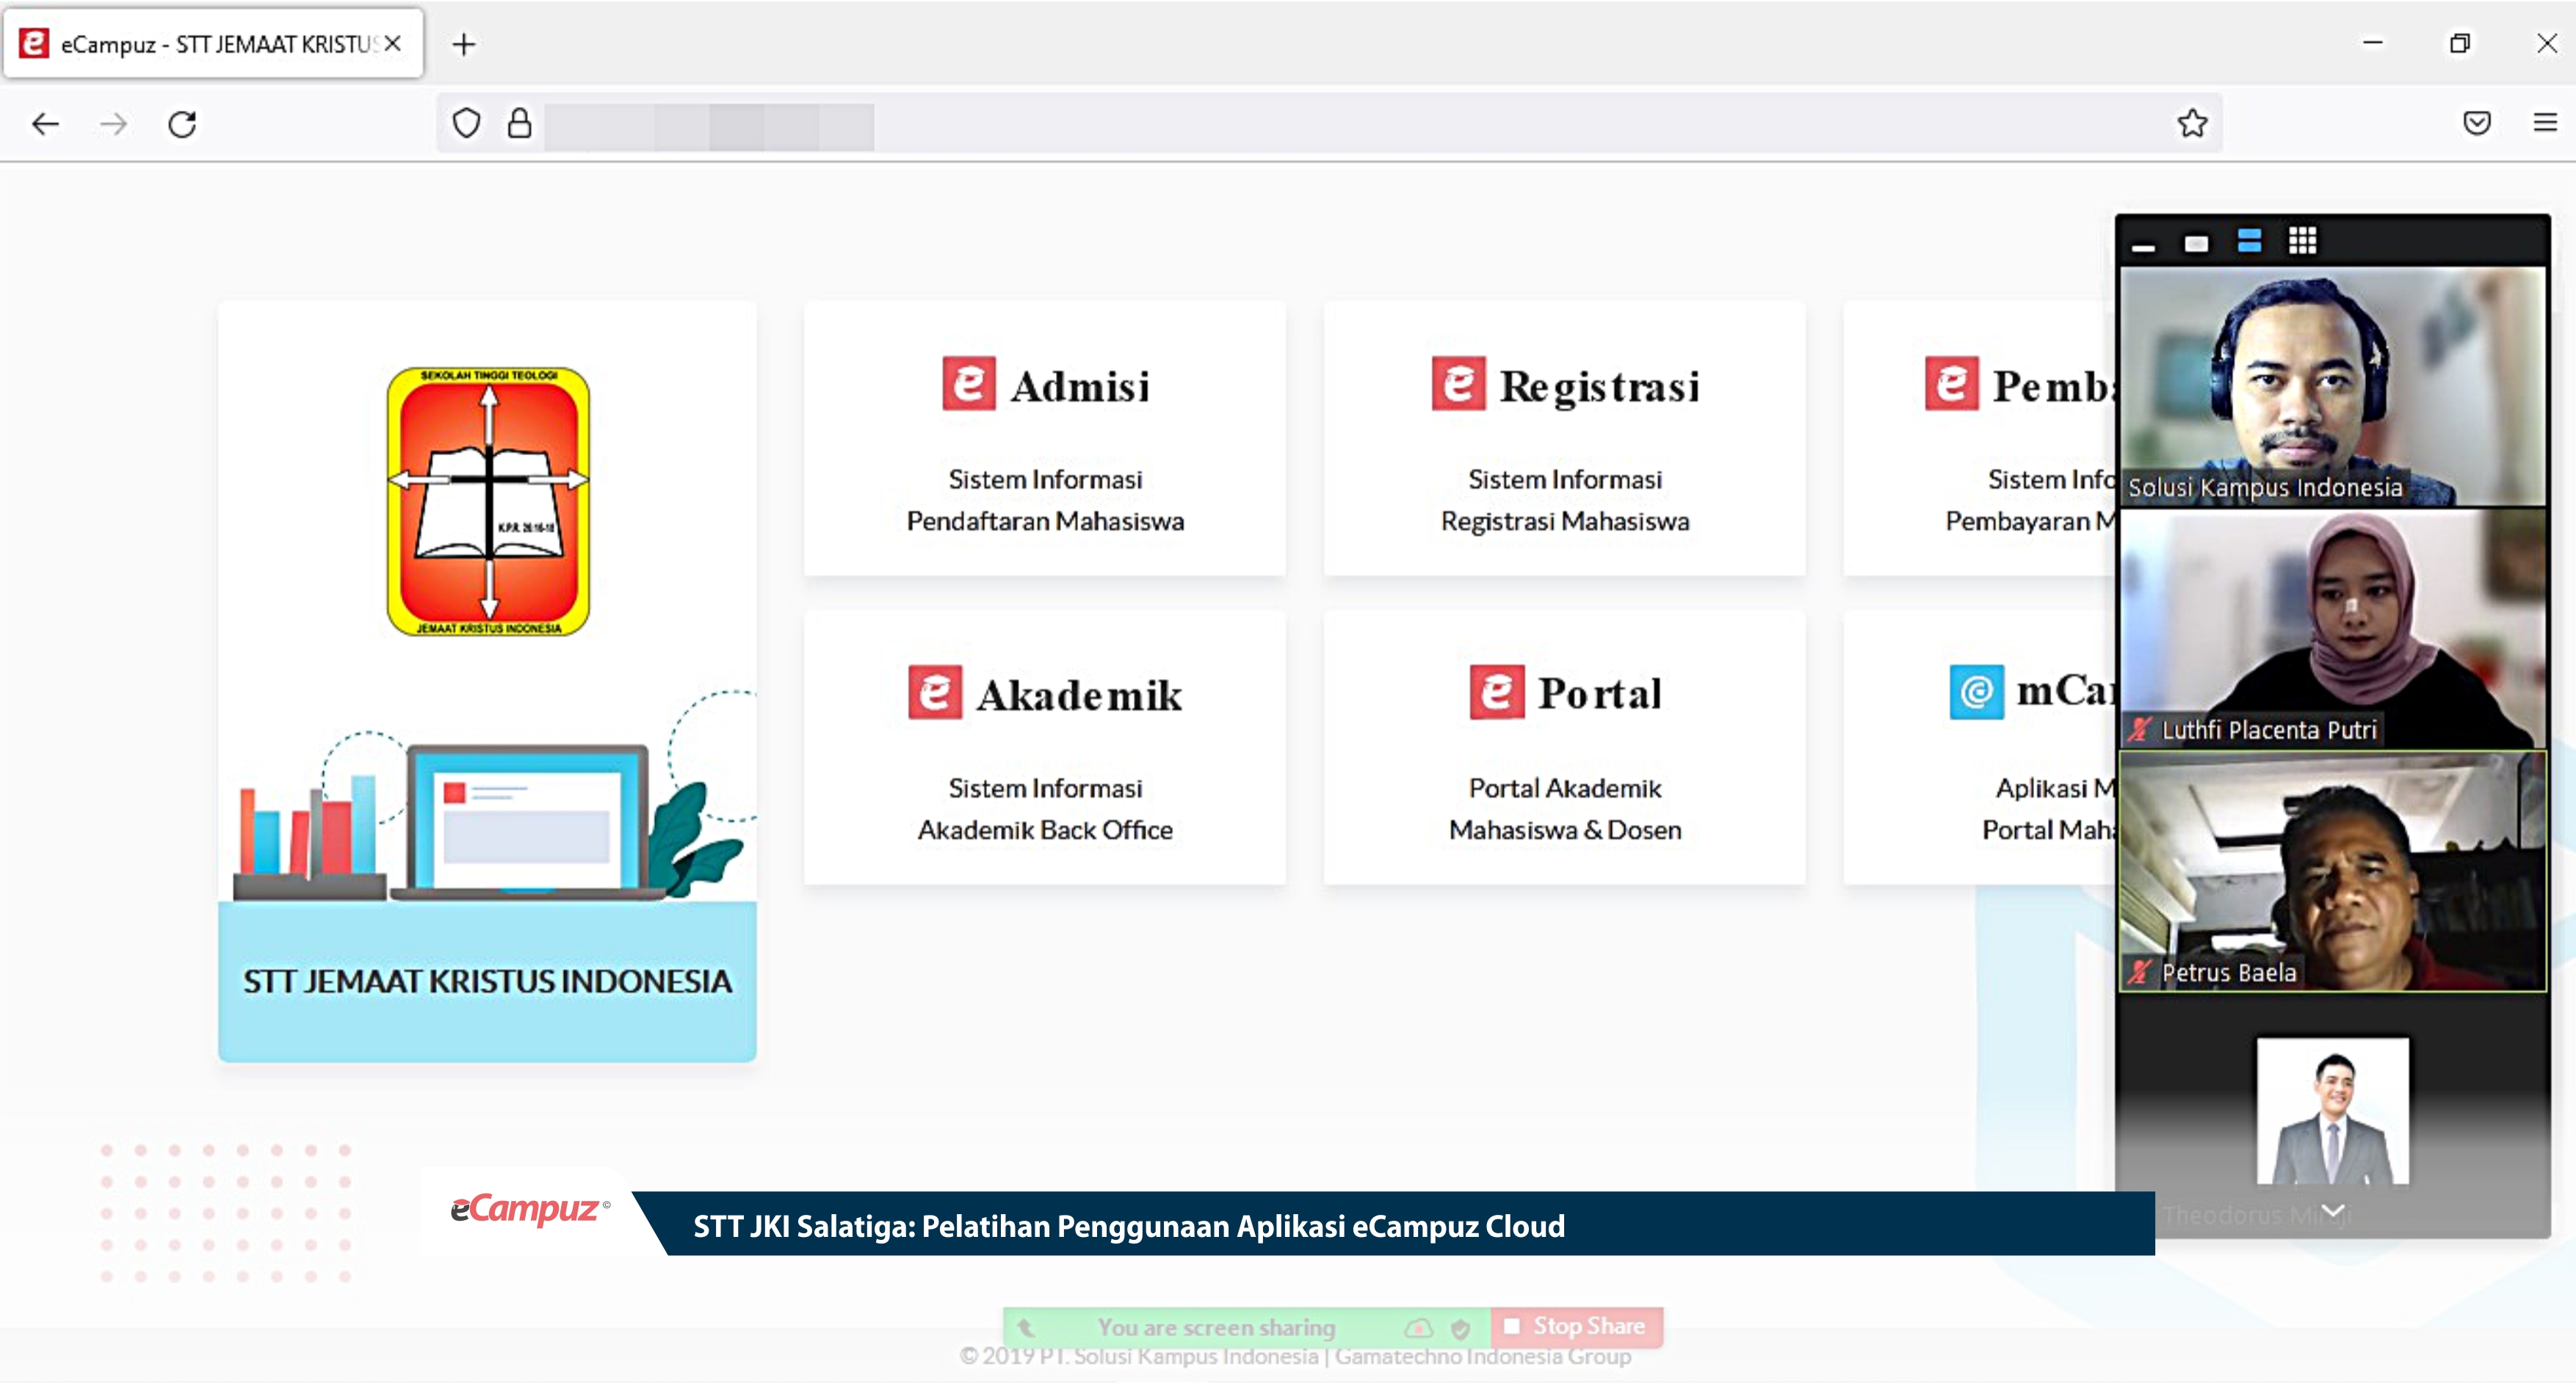Open the Pembayaran Mahasiswa system card
Viewport: 2576px width, 1383px height.
point(1980,438)
